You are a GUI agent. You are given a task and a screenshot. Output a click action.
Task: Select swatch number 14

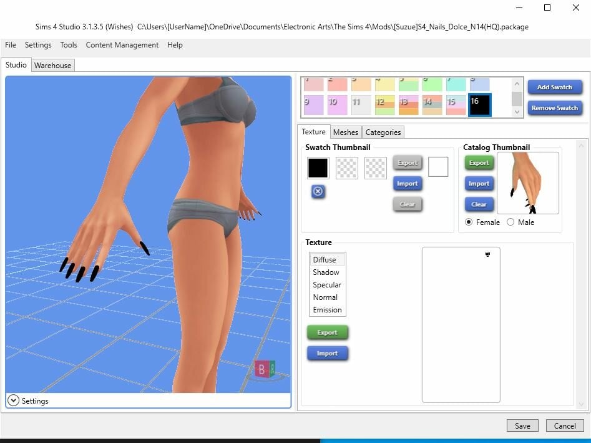432,105
